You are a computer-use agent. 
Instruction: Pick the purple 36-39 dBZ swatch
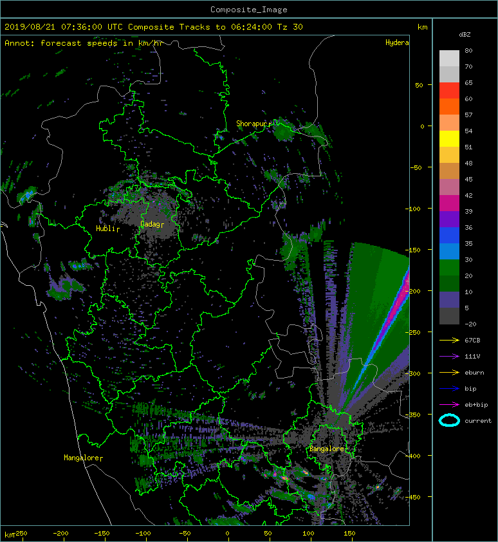click(449, 220)
